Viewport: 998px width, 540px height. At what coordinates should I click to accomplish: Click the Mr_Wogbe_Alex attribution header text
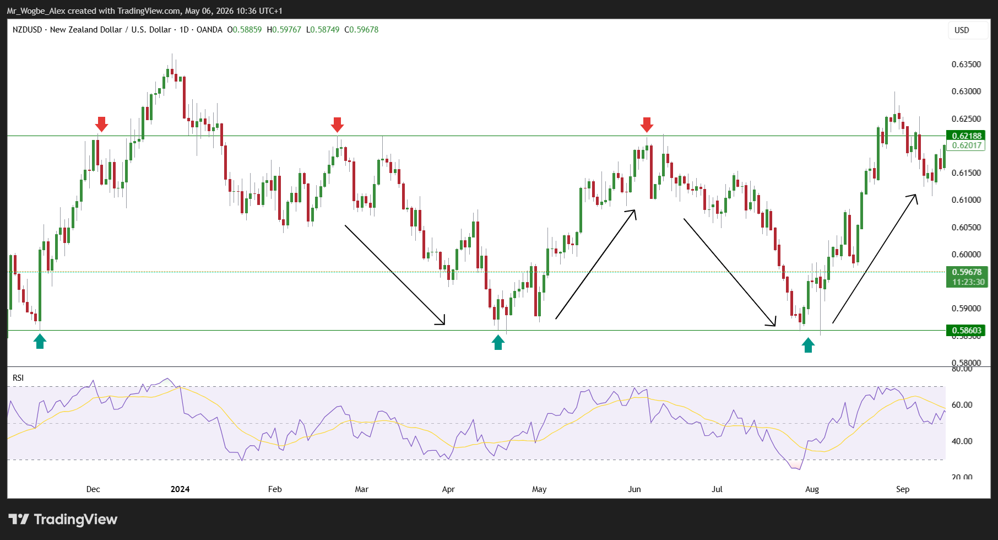[x=145, y=10]
